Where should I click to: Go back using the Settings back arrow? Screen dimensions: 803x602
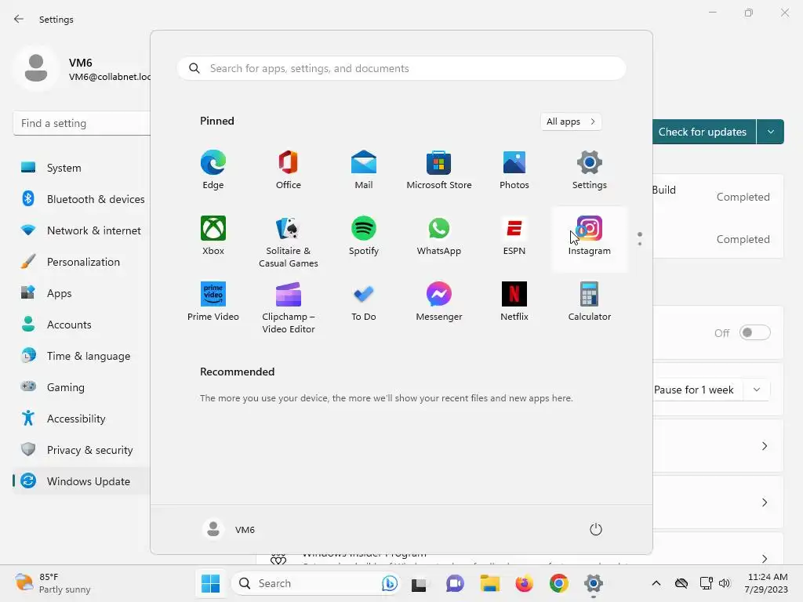[19, 19]
